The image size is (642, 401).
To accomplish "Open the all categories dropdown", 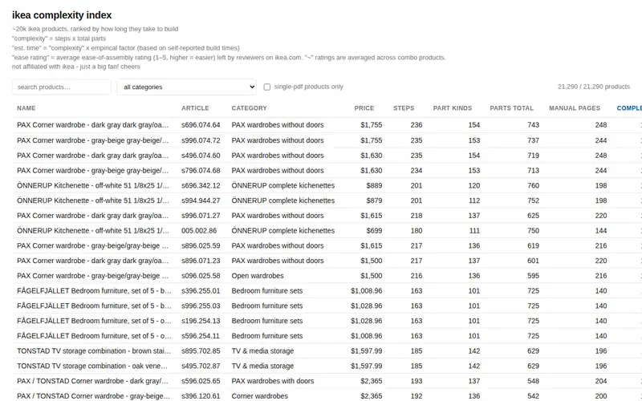I will click(x=187, y=87).
